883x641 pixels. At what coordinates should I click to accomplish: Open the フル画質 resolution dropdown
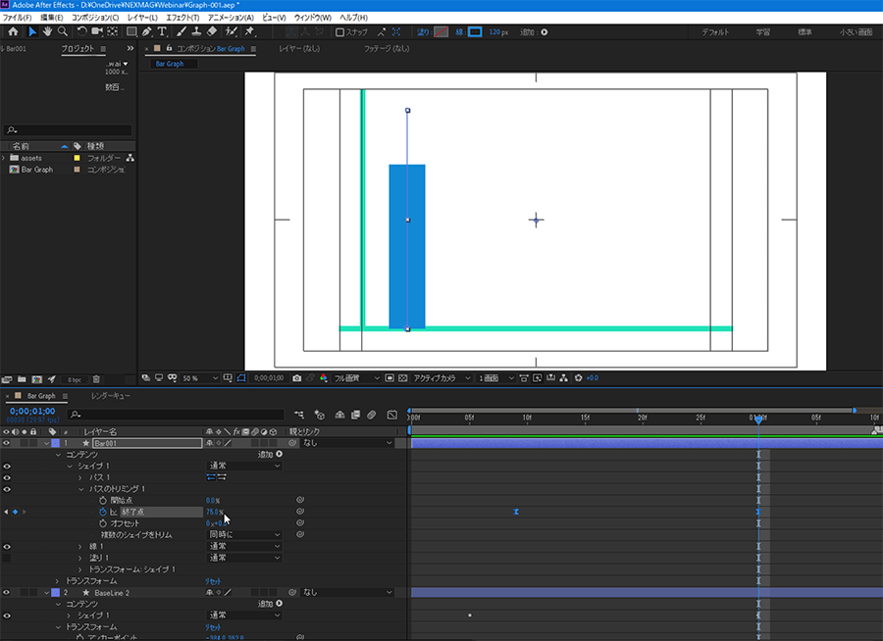tap(353, 377)
